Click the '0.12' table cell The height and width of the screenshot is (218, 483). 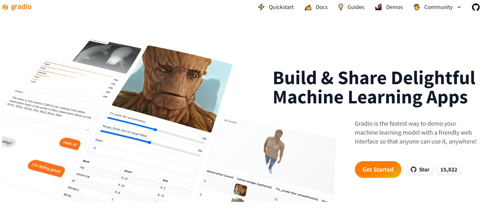(x=125, y=178)
